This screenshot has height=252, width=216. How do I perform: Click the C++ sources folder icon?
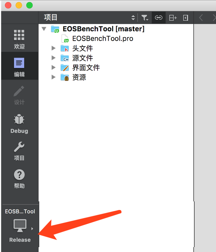click(x=65, y=58)
